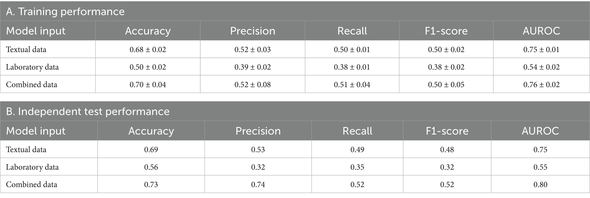The width and height of the screenshot is (590, 198).
Task: Select training Combined data recall 0.51 ± 0.04
Action: point(352,85)
